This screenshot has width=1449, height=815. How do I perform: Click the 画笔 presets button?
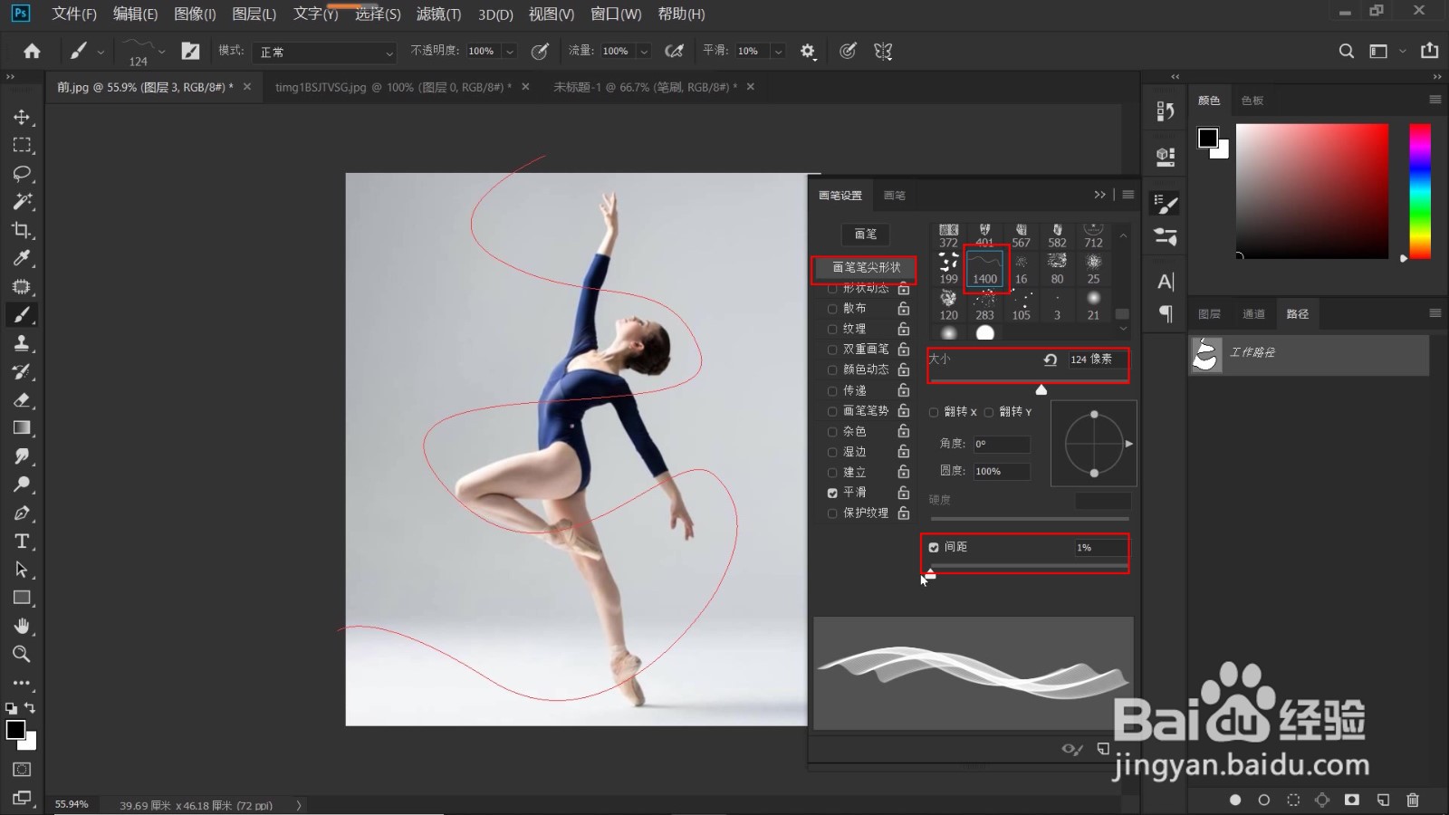[x=866, y=234]
